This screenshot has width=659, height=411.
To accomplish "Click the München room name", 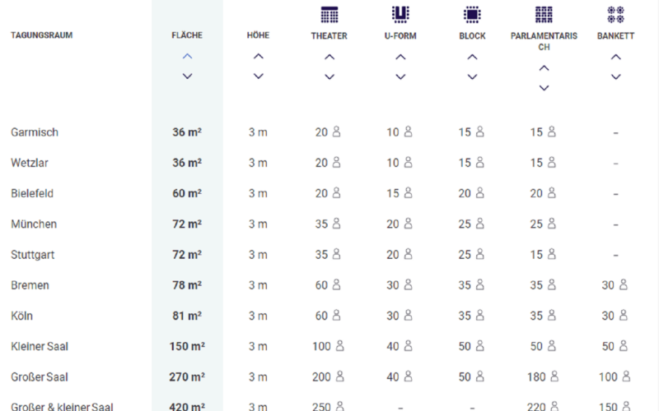I will pyautogui.click(x=34, y=224).
